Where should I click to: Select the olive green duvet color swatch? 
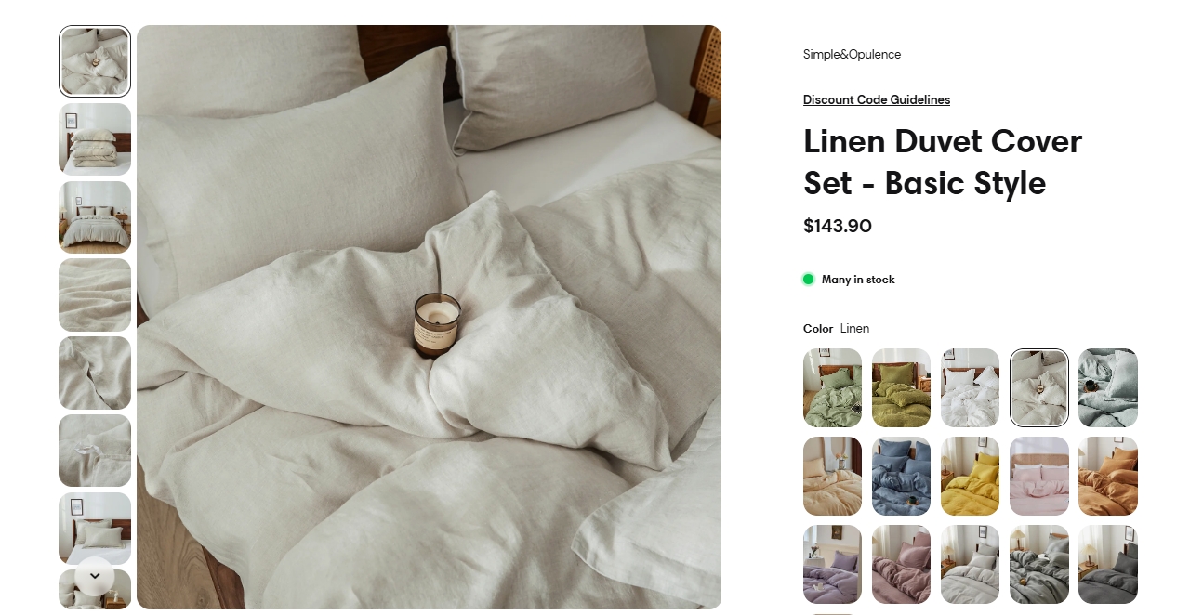(902, 387)
